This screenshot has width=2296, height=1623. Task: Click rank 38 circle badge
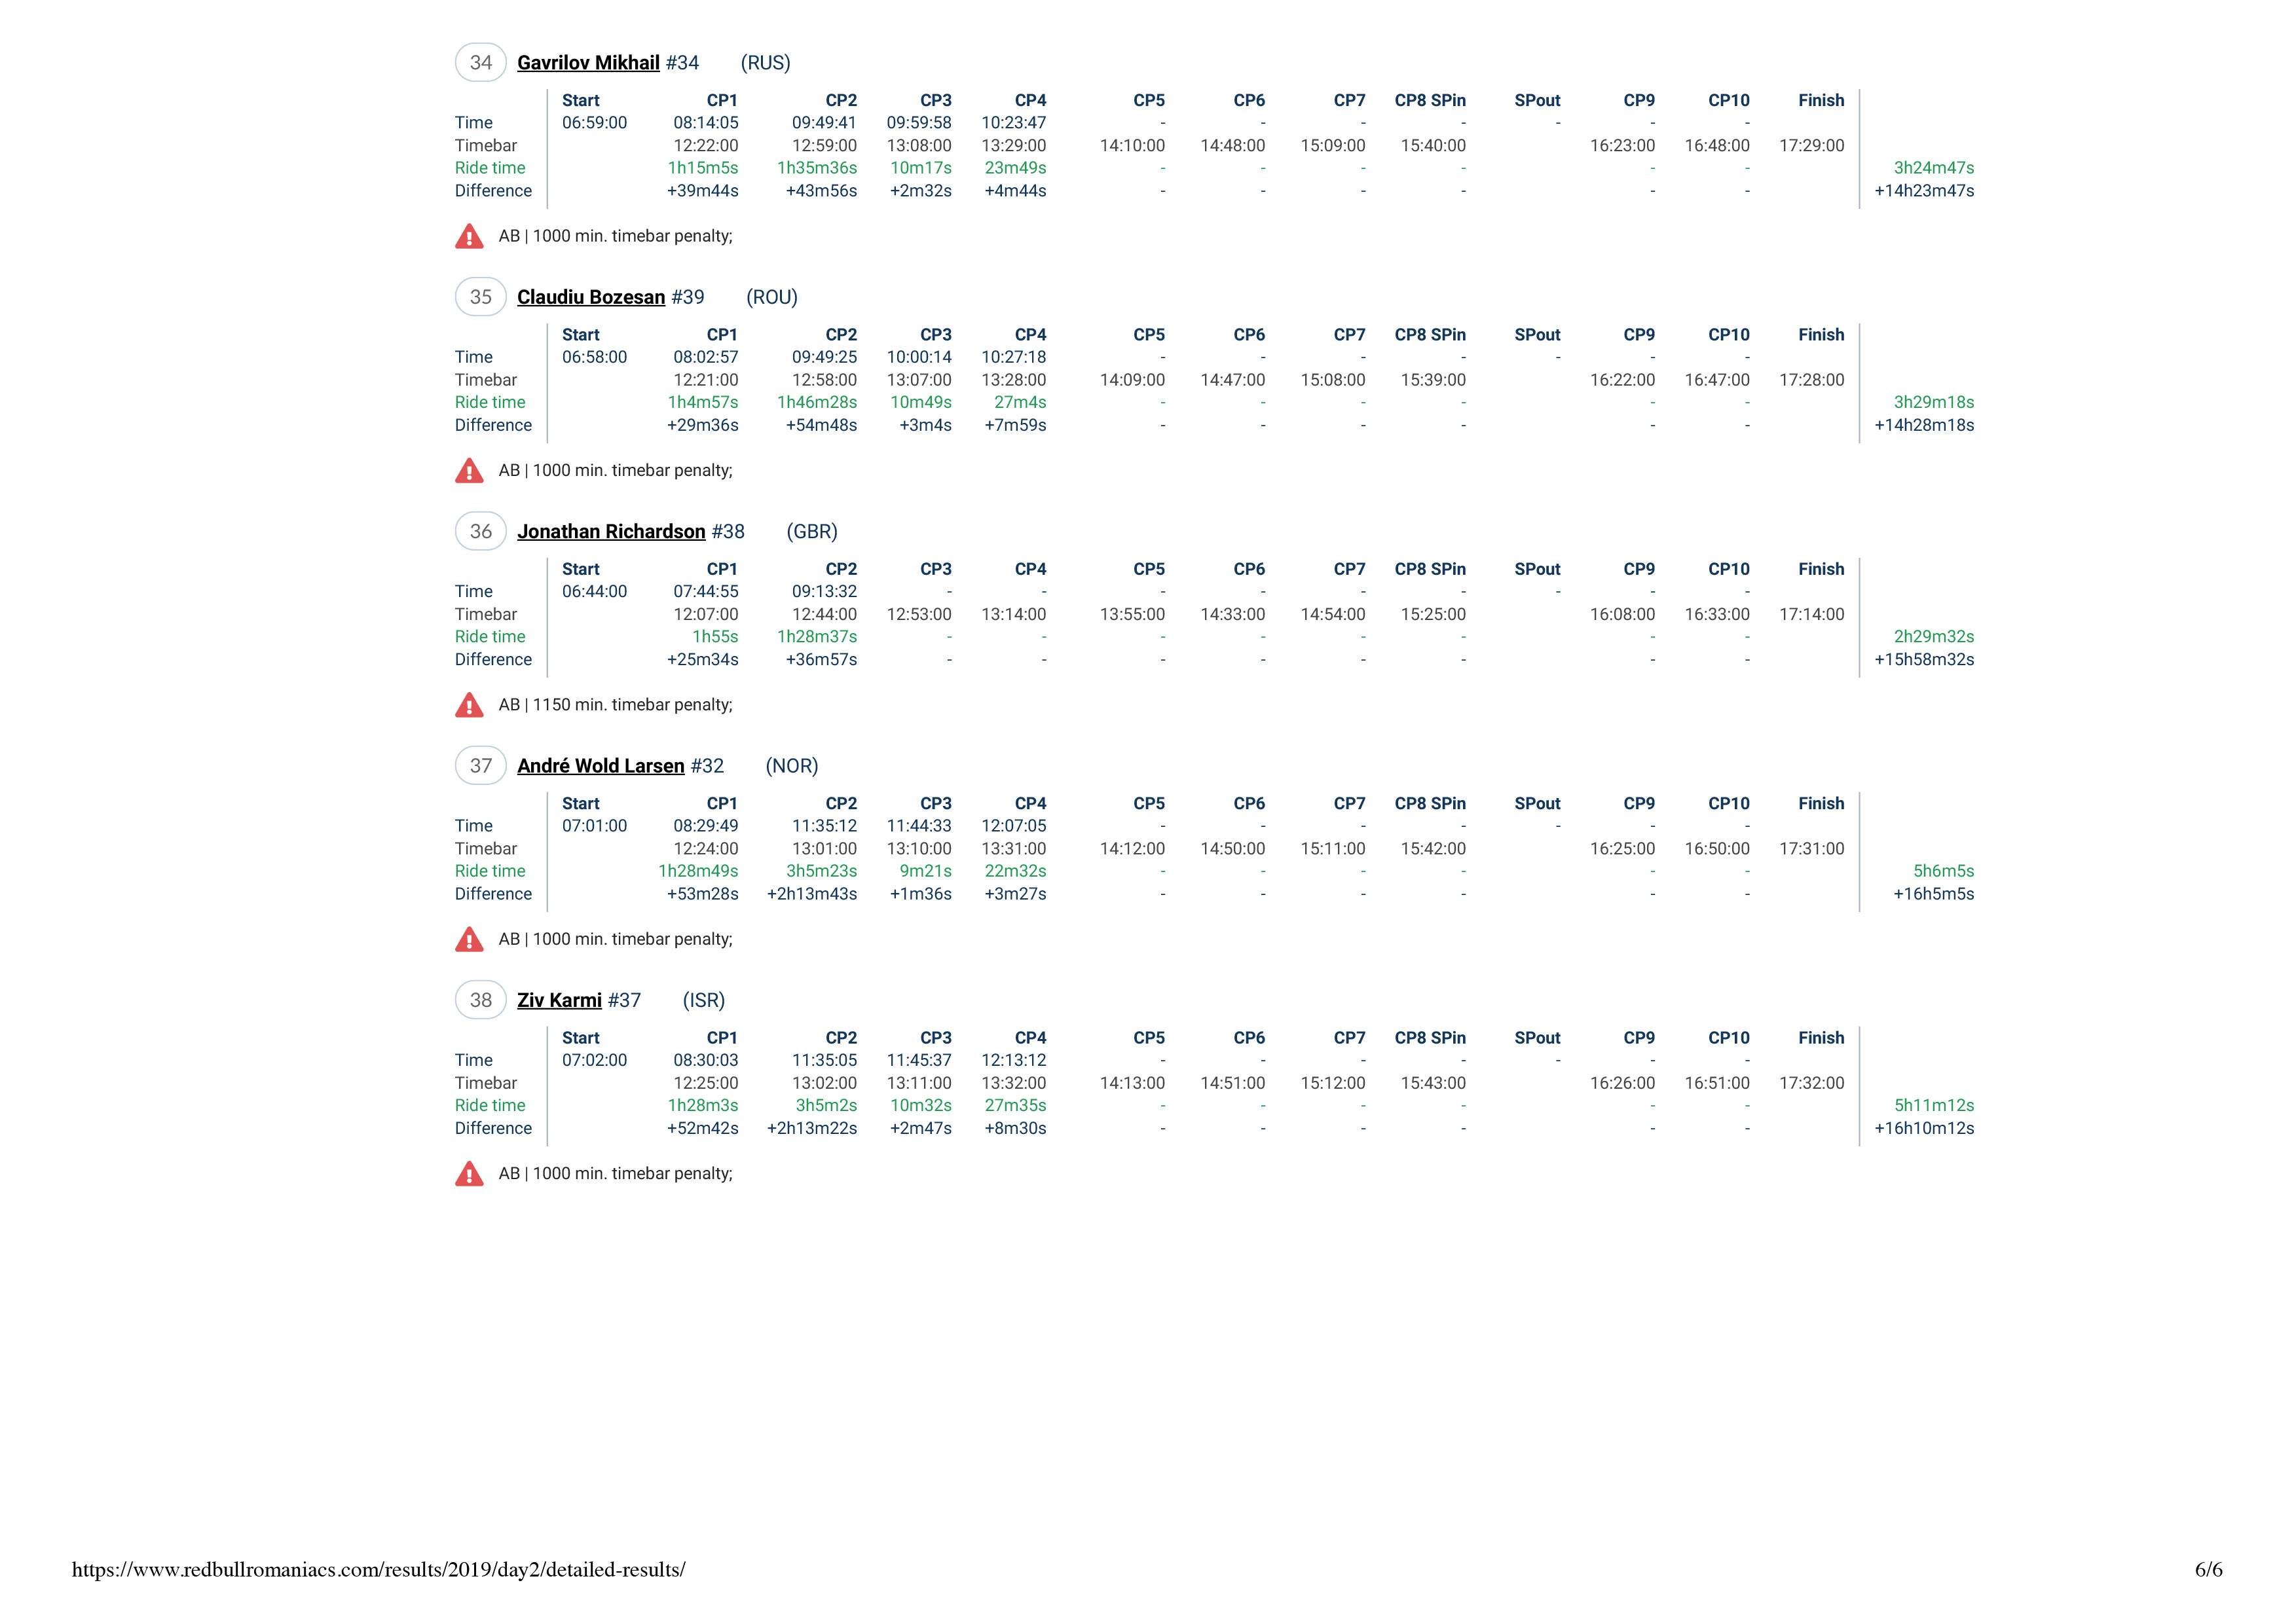(x=481, y=1000)
